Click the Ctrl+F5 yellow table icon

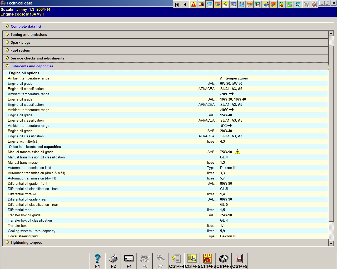(x=192, y=259)
